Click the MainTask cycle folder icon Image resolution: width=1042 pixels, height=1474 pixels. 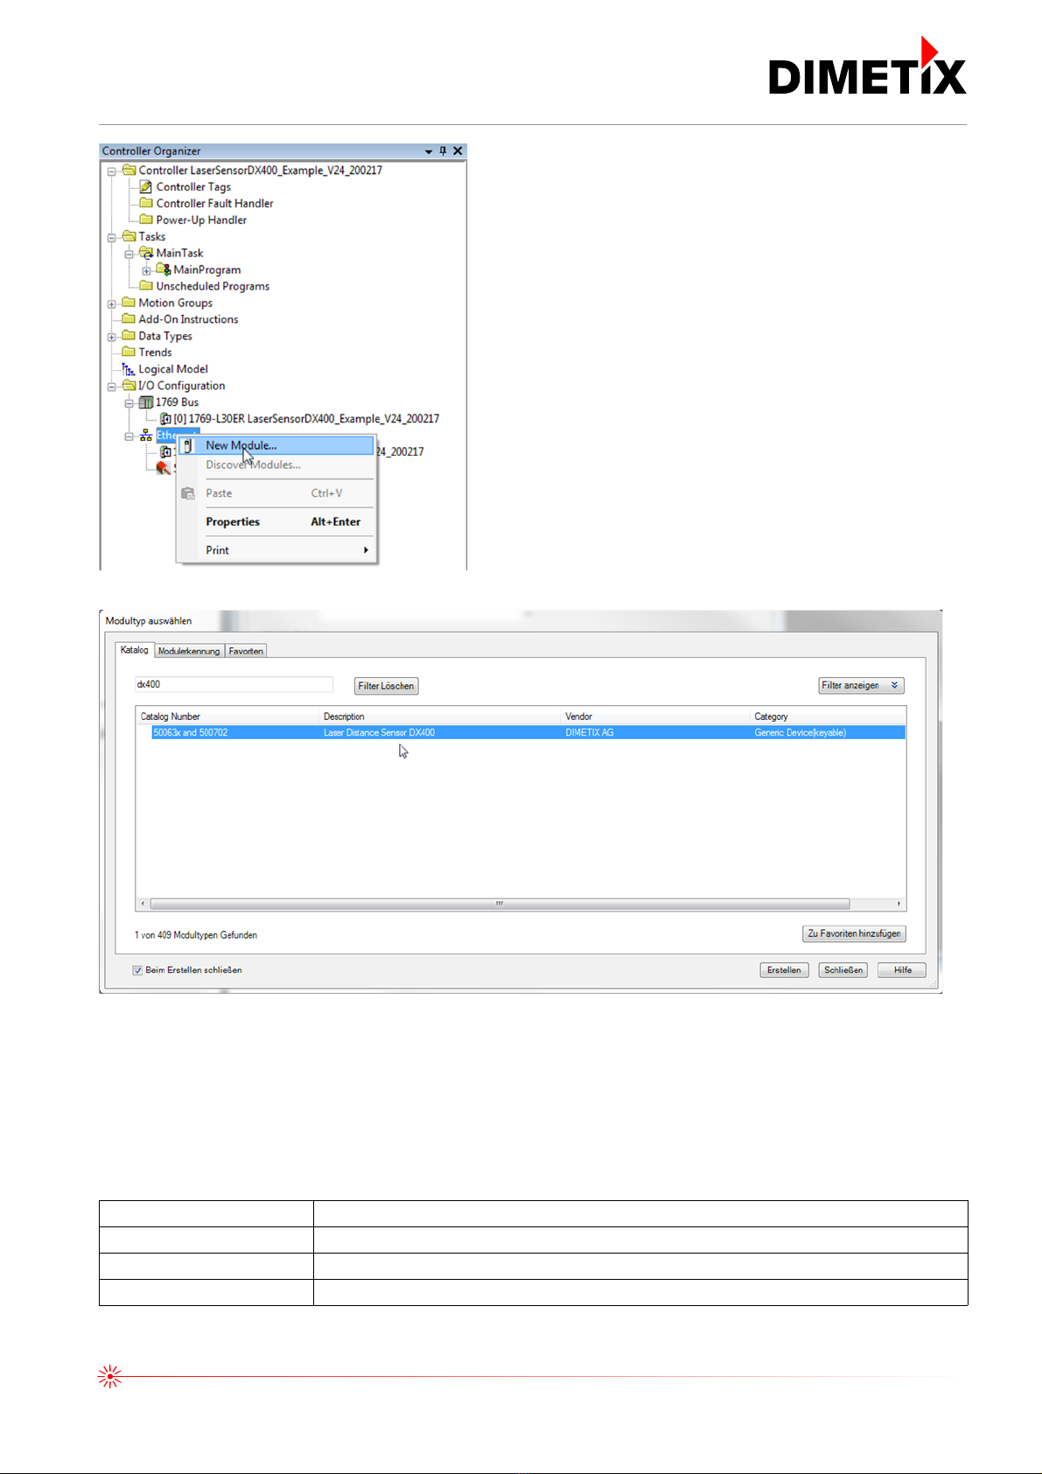click(x=146, y=253)
